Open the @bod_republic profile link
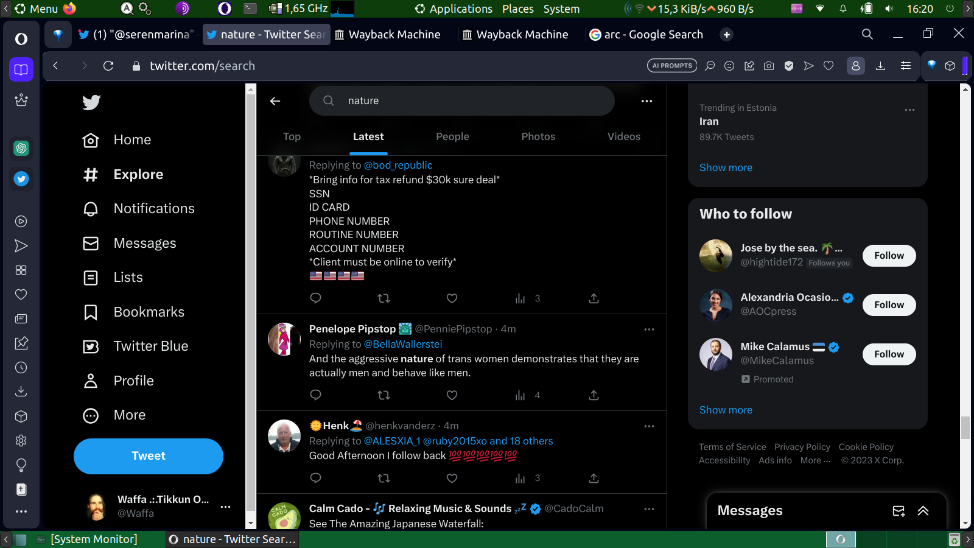 click(x=398, y=165)
